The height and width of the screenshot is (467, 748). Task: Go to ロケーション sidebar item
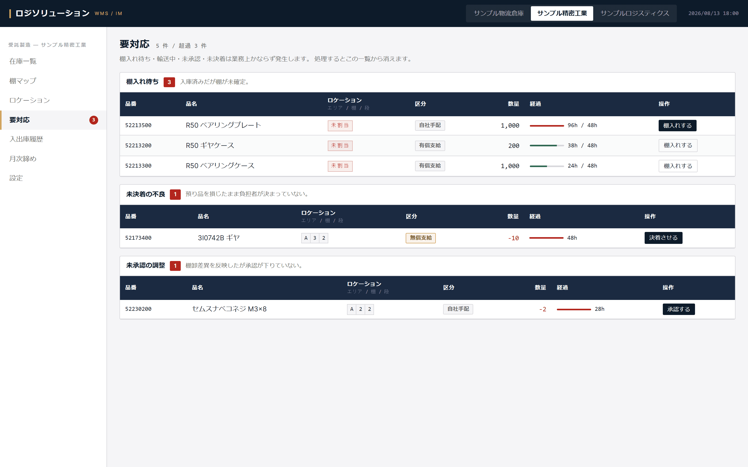(53, 100)
